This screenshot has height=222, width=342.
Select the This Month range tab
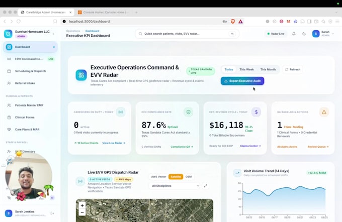point(268,69)
